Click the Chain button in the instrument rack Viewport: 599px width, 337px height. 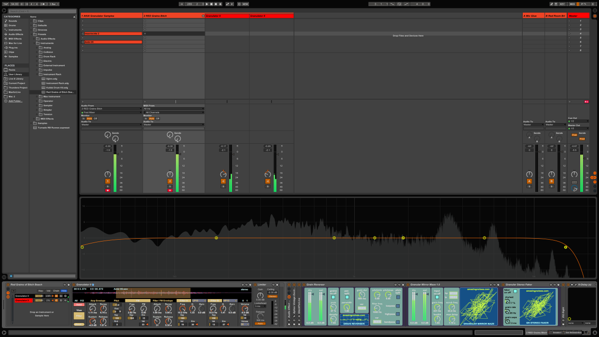tap(56, 291)
